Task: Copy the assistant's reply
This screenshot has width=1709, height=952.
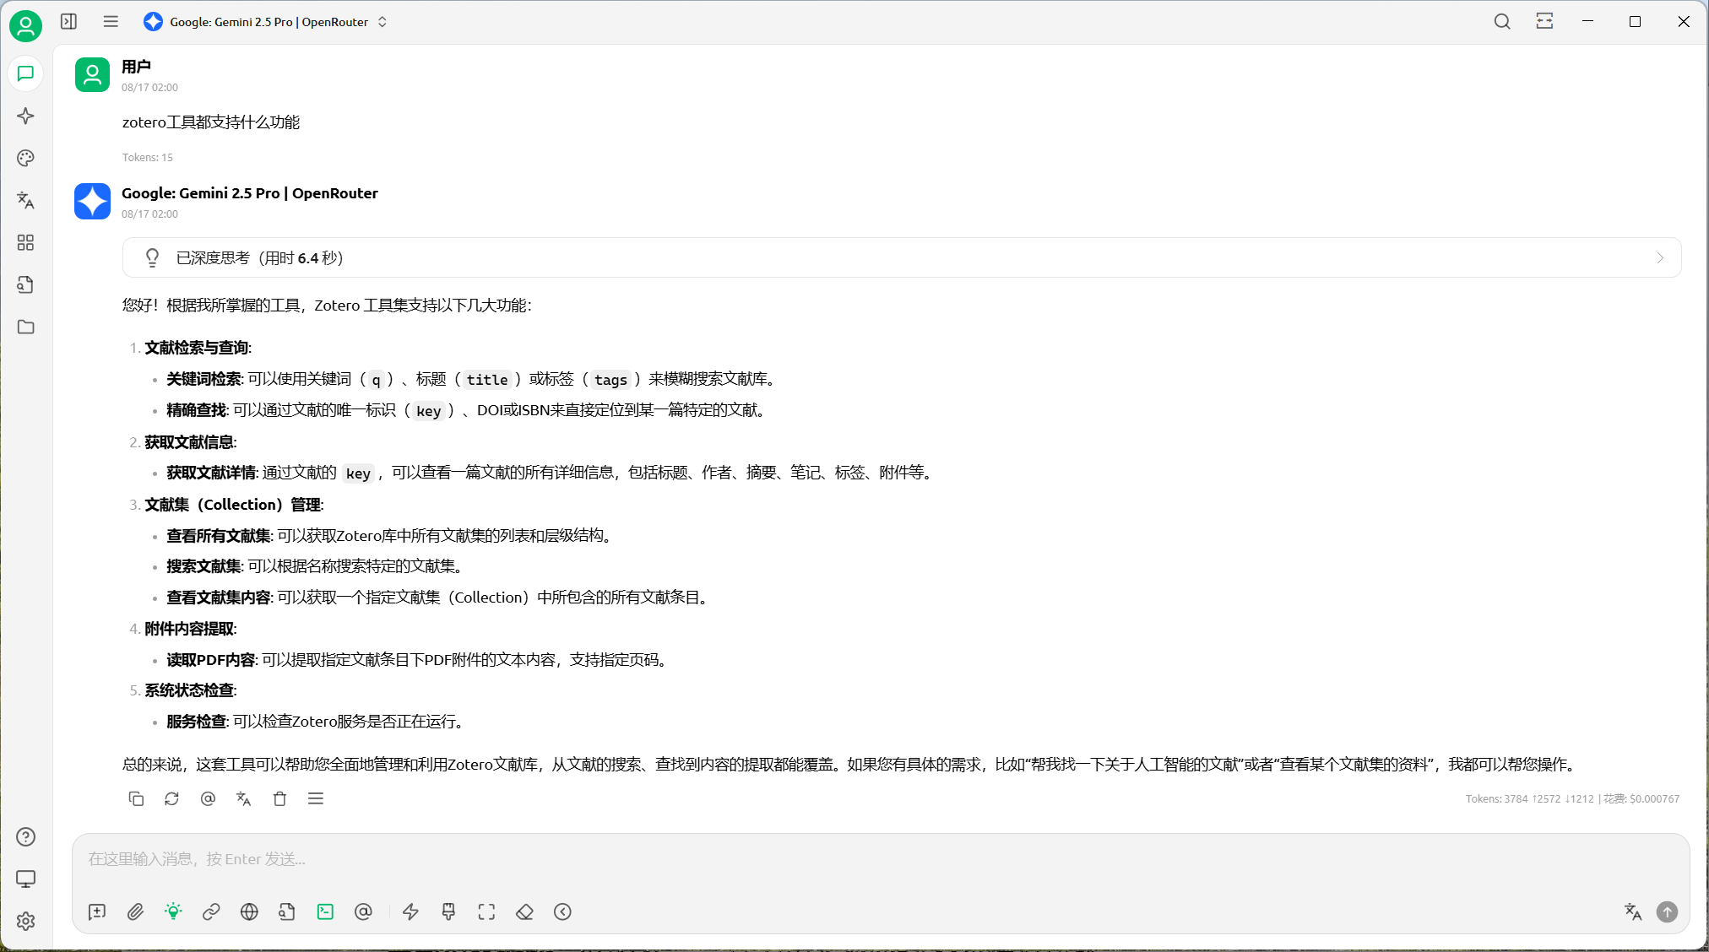Action: click(136, 798)
